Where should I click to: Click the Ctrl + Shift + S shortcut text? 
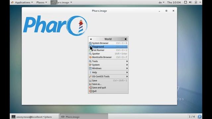pyautogui.click(x=120, y=81)
